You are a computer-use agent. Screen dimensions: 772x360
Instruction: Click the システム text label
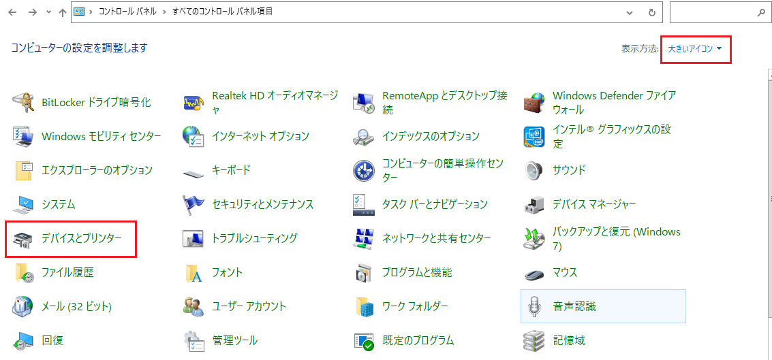tap(59, 204)
